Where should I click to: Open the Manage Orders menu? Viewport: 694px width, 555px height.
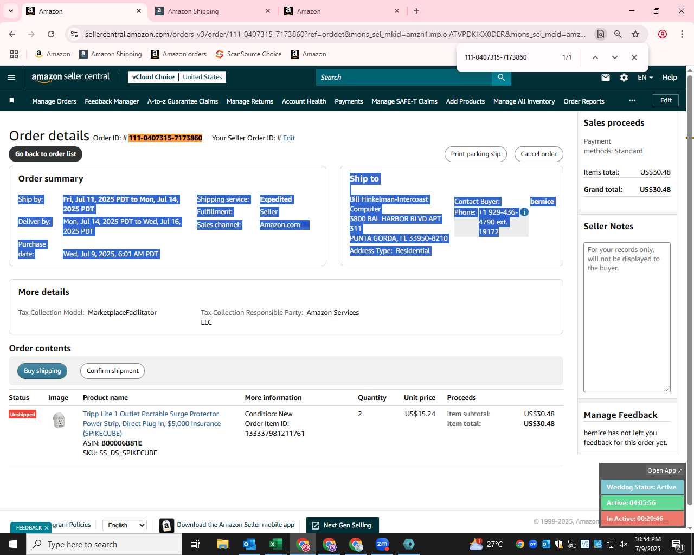pyautogui.click(x=54, y=101)
